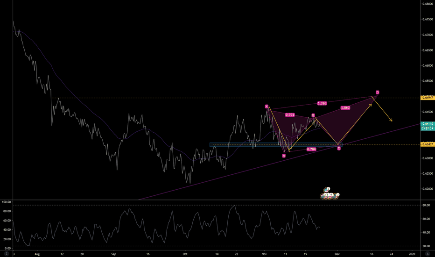This screenshot has width=435, height=257.
Task: Click the current price tag 0.64112
Action: pos(428,124)
